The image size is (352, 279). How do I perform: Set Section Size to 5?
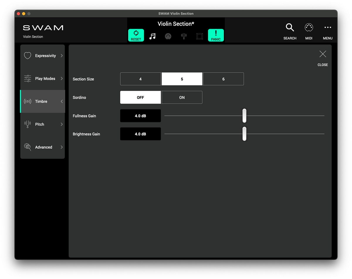(x=182, y=79)
